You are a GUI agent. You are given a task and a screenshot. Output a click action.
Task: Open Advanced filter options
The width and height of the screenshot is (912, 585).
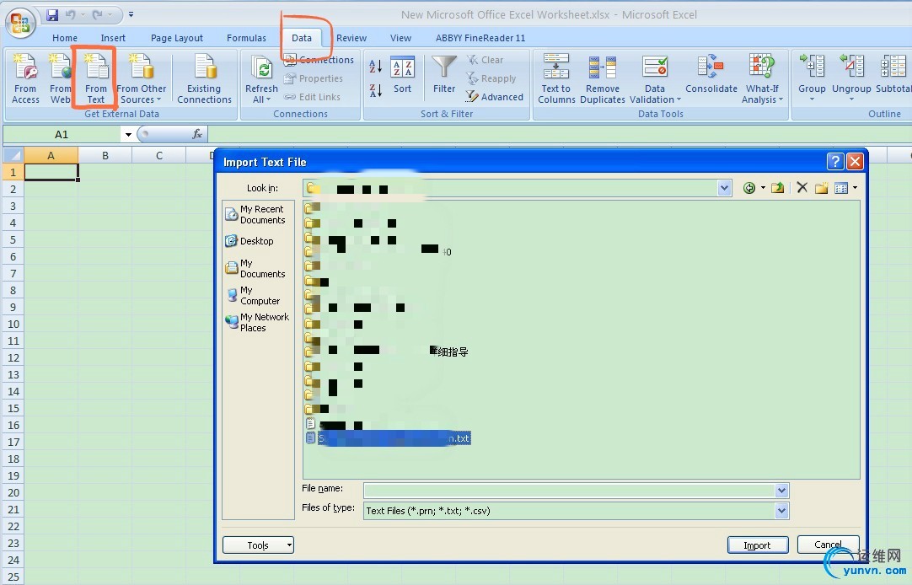[495, 97]
